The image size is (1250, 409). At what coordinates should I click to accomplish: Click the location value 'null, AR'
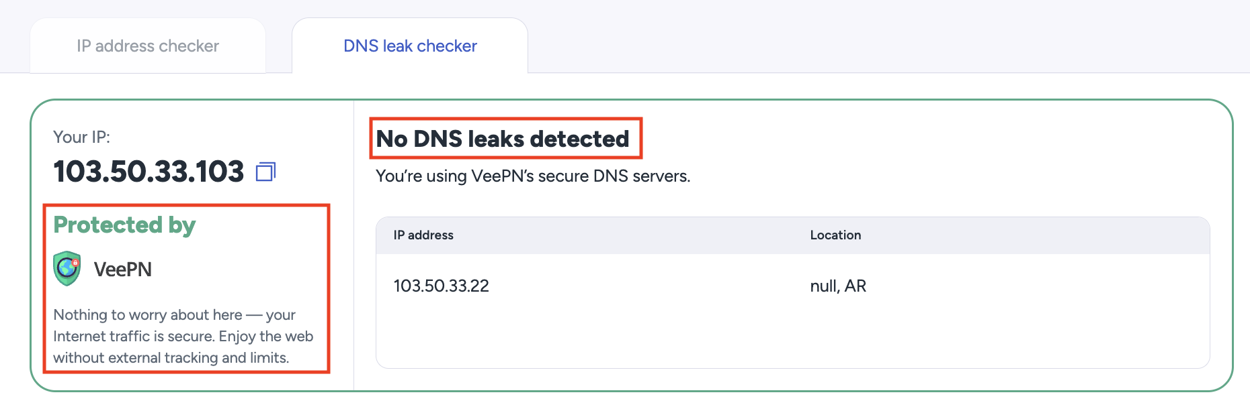(x=837, y=286)
